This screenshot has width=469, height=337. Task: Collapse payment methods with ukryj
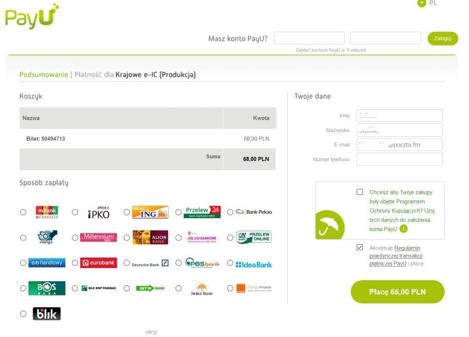click(151, 332)
